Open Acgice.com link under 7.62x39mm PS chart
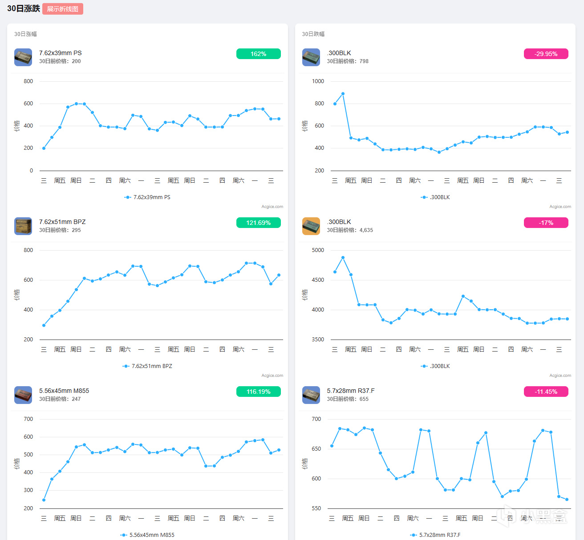Viewport: 584px width, 540px height. [272, 207]
